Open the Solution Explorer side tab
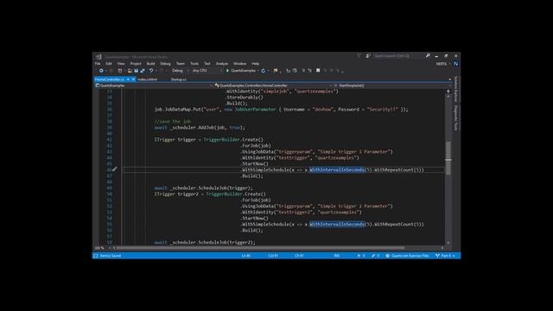The image size is (553, 311). click(455, 89)
